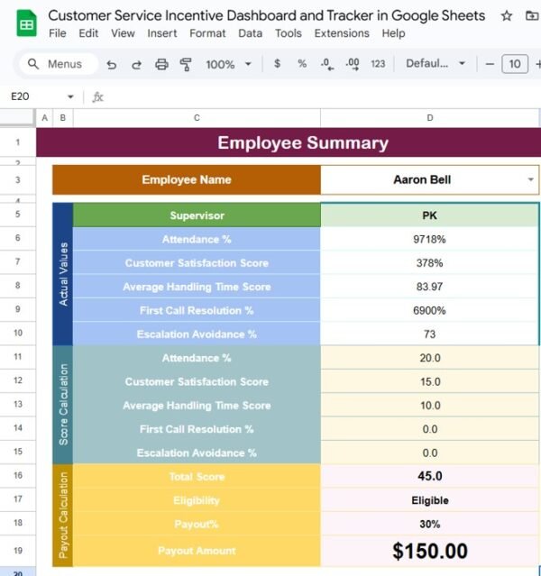541x576 pixels.
Task: Open the Google Sheets home icon
Action: tap(26, 23)
